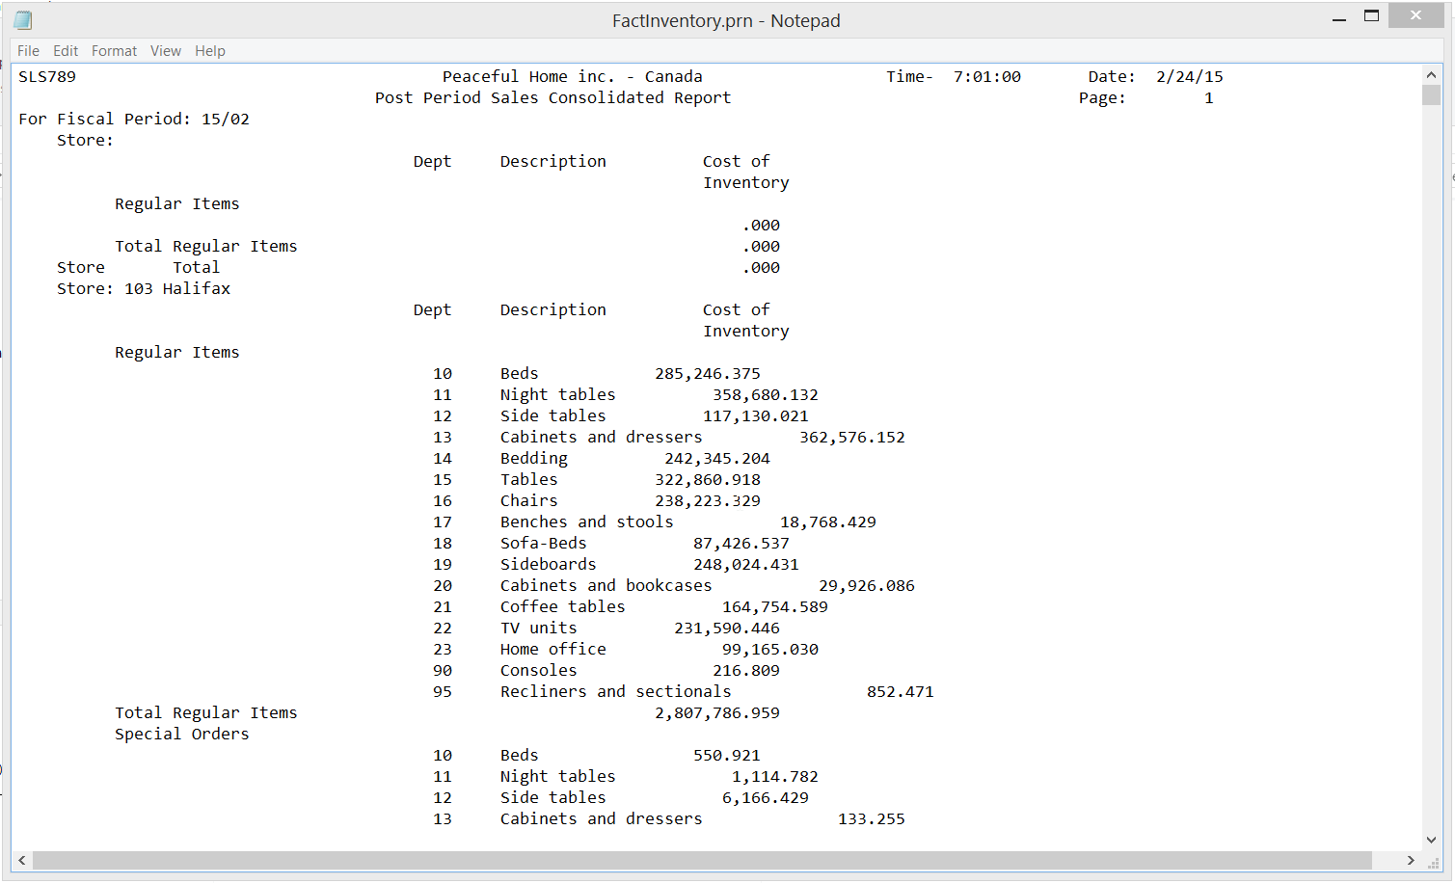The image size is (1455, 883).
Task: Minimize the Notepad window
Action: (x=1338, y=17)
